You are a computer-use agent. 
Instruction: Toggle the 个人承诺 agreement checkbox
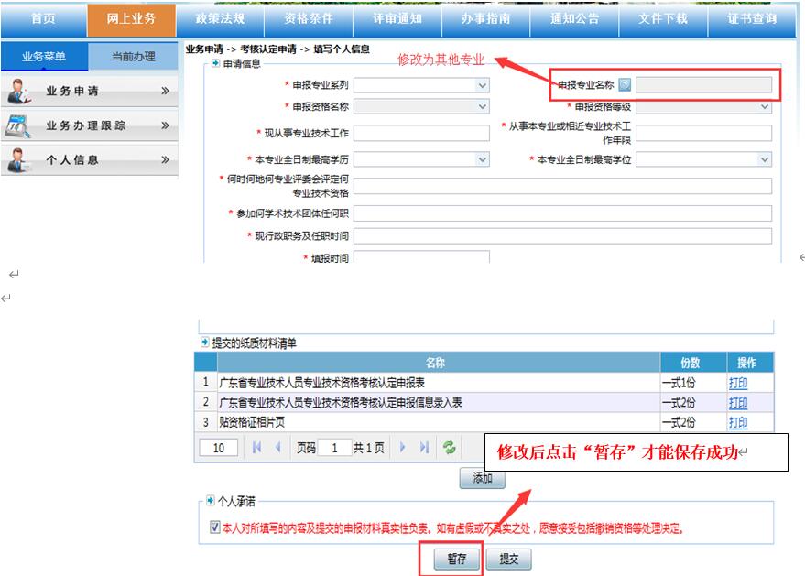point(214,528)
